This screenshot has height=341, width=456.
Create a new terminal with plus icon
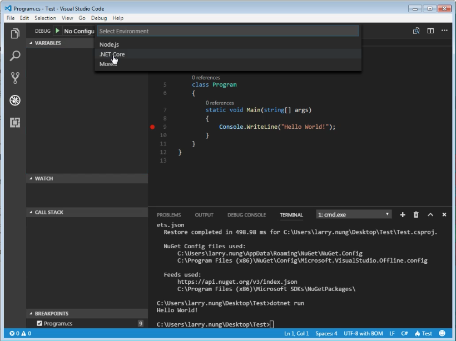point(403,214)
